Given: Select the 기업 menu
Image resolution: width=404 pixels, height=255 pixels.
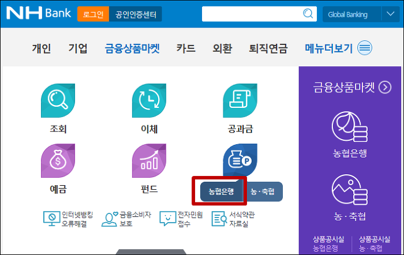Looking at the screenshot, I should coord(78,48).
